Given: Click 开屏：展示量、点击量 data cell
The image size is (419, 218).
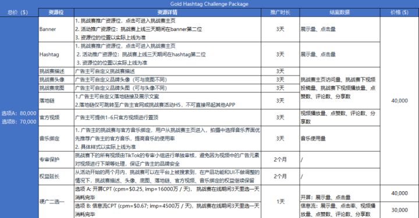Looking at the screenshot, I should coord(340,193).
